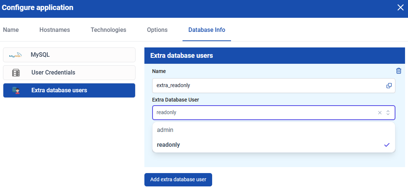Screen dimensions: 408x189
Task: Click the User Credentials server icon
Action: tap(16, 73)
